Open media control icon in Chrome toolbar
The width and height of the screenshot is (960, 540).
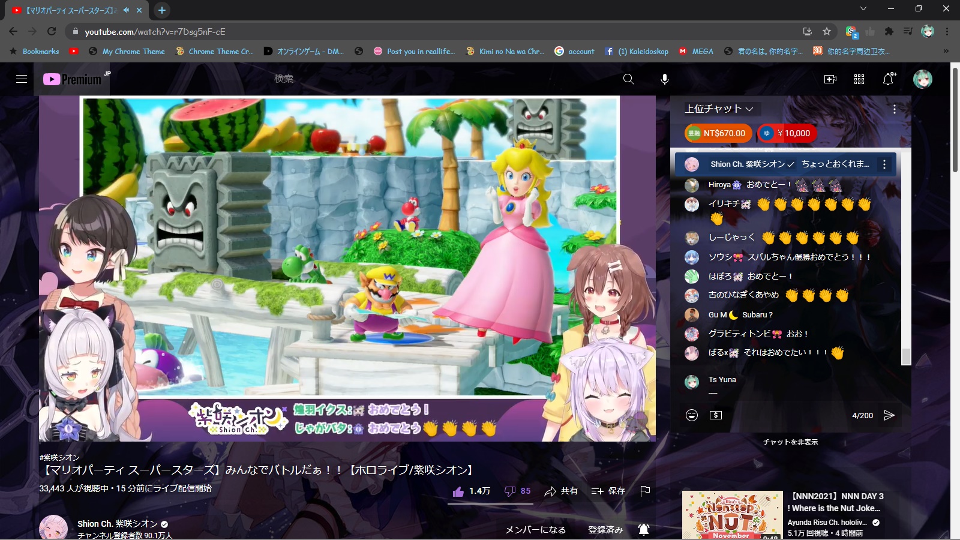click(x=908, y=31)
